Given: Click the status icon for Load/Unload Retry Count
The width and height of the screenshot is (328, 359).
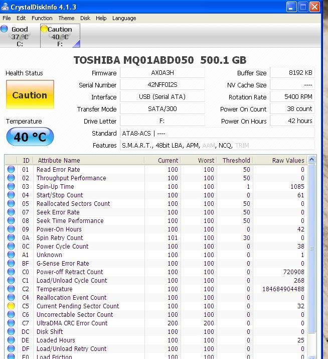Looking at the screenshot, I should click(11, 348).
